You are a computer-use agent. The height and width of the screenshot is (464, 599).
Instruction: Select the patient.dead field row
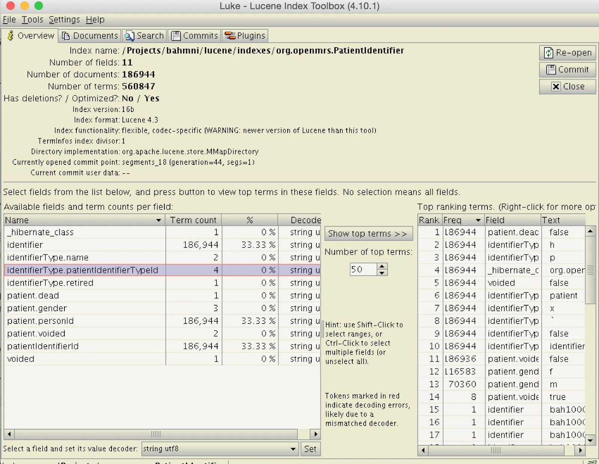(162, 295)
